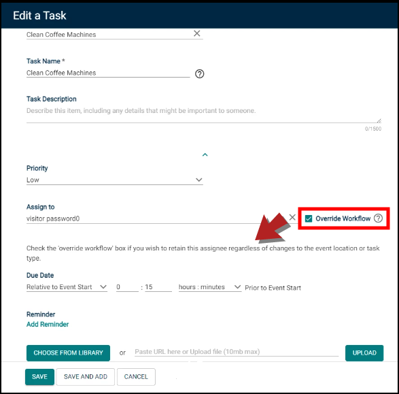Clear the Clean Coffee Machines template field
The image size is (399, 394).
(x=196, y=33)
